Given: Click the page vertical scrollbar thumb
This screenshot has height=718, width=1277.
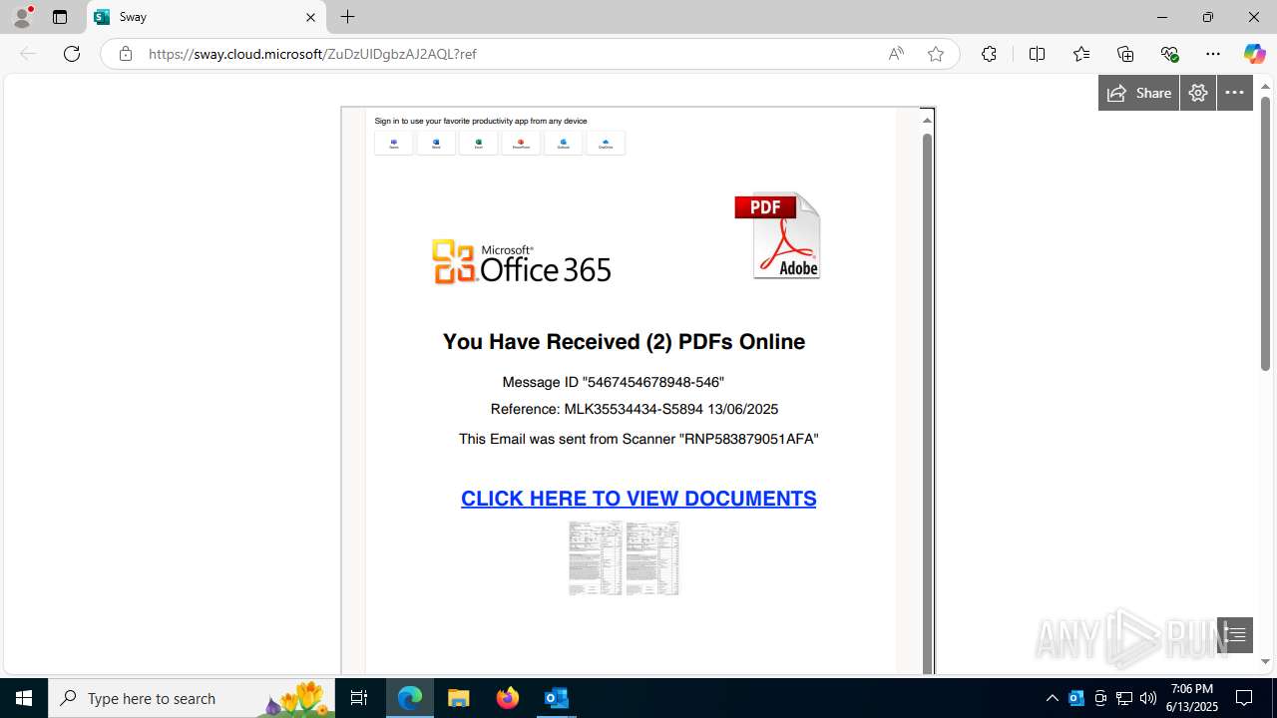Looking at the screenshot, I should (1265, 233).
